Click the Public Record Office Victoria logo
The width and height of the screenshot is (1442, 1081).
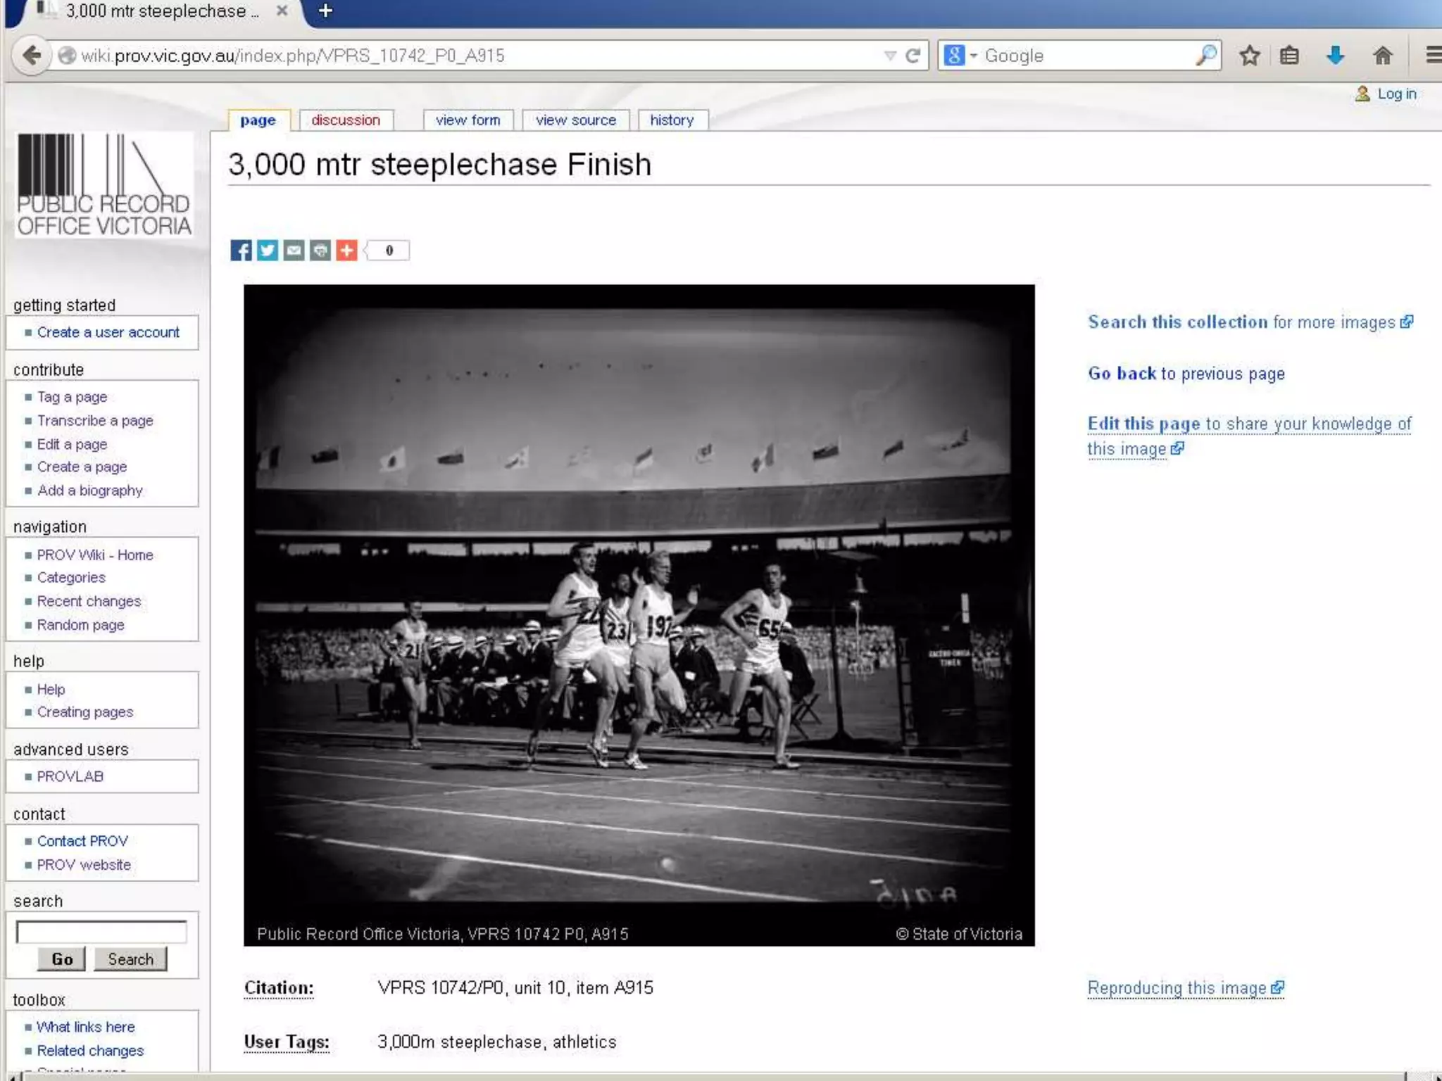pos(104,185)
